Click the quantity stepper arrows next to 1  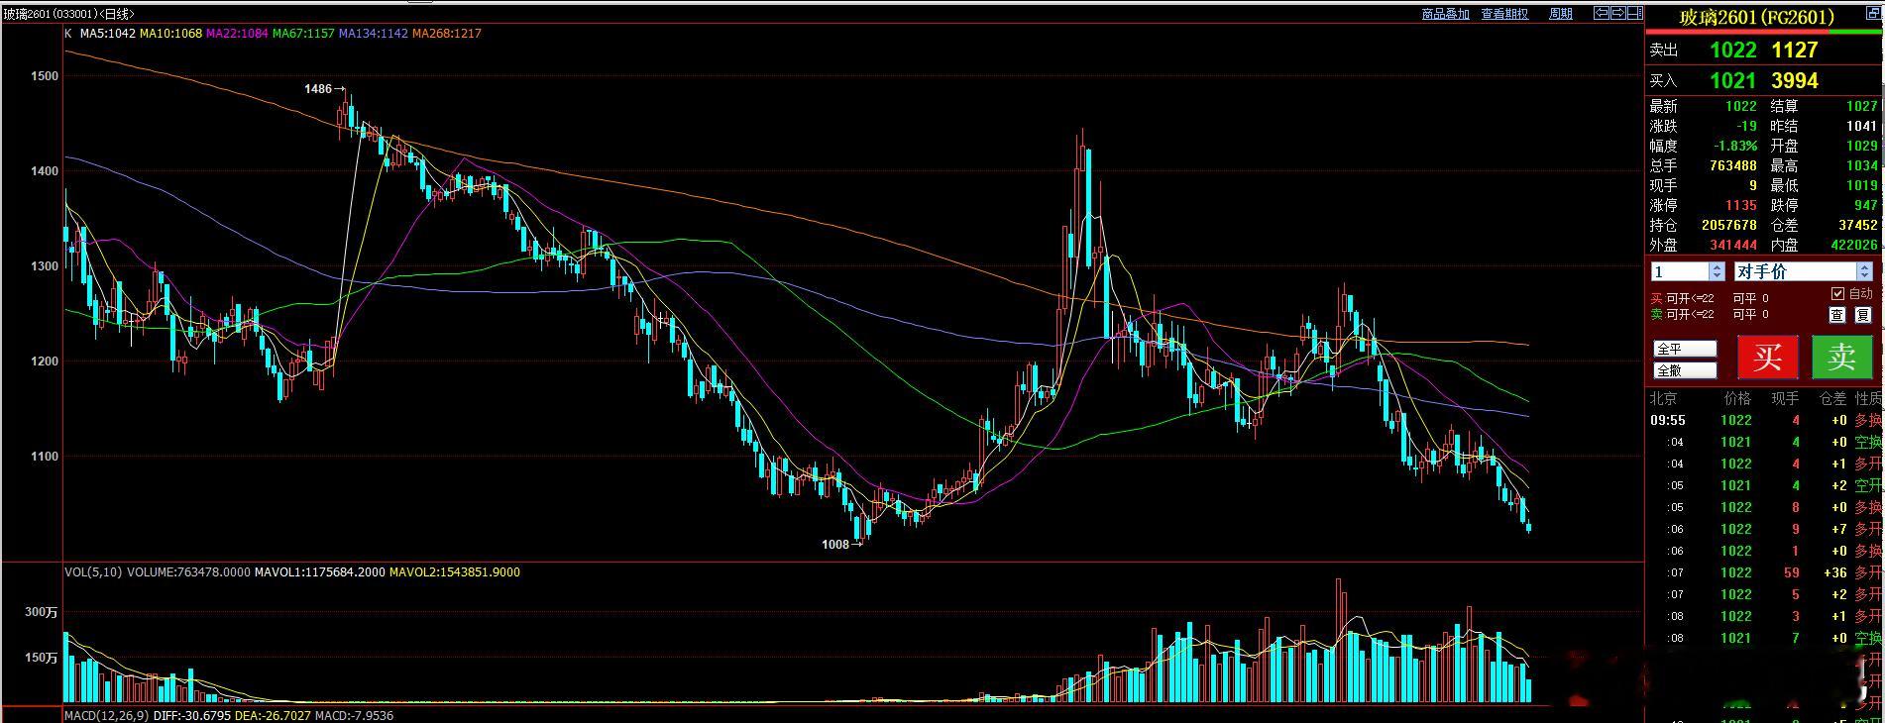[1717, 271]
